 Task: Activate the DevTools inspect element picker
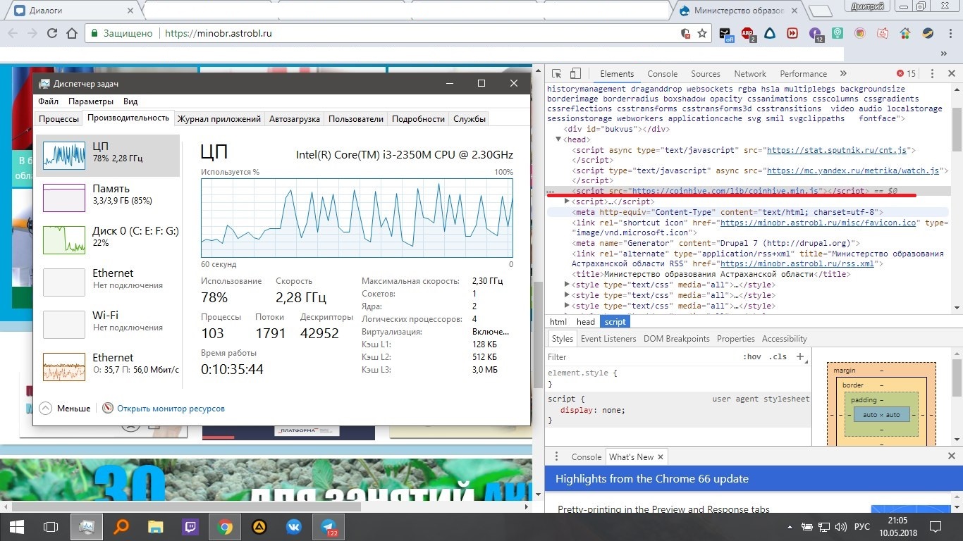tap(557, 73)
